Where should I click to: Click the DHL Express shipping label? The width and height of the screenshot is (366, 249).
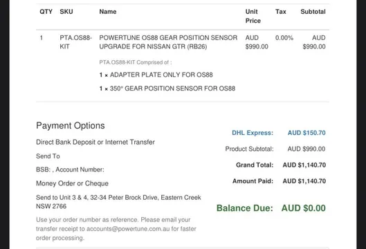(x=253, y=133)
